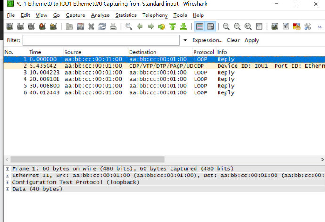The height and width of the screenshot is (222, 325).
Task: Go back in packet history arrow
Action: pyautogui.click(x=140, y=27)
